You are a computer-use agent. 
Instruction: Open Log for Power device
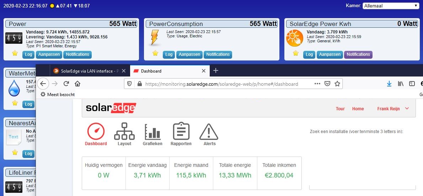[x=28, y=54]
